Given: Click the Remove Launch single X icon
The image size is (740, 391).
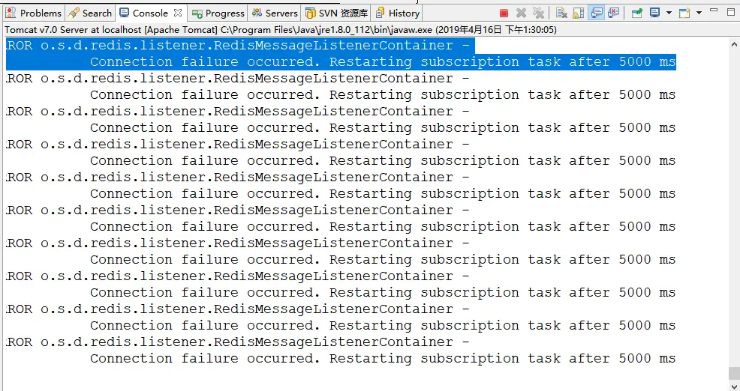Looking at the screenshot, I should click(521, 13).
